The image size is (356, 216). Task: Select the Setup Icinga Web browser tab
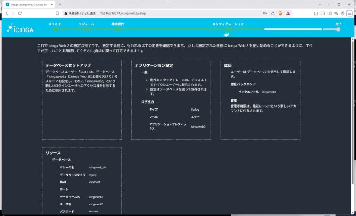pyautogui.click(x=28, y=4)
